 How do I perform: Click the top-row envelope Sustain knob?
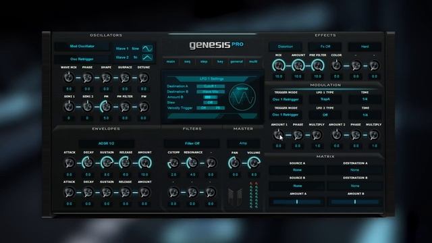[107, 163]
